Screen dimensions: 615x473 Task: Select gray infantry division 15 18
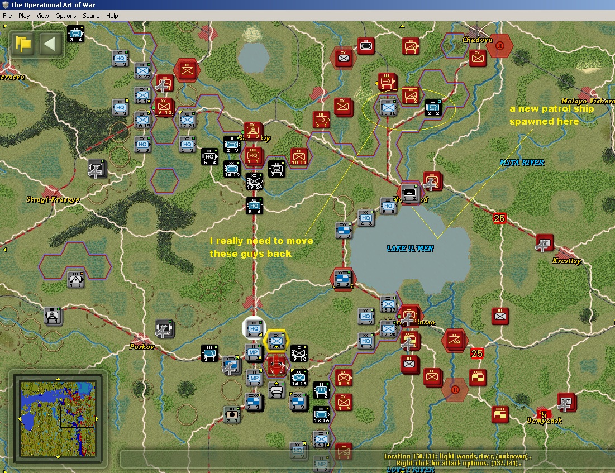pos(388,108)
